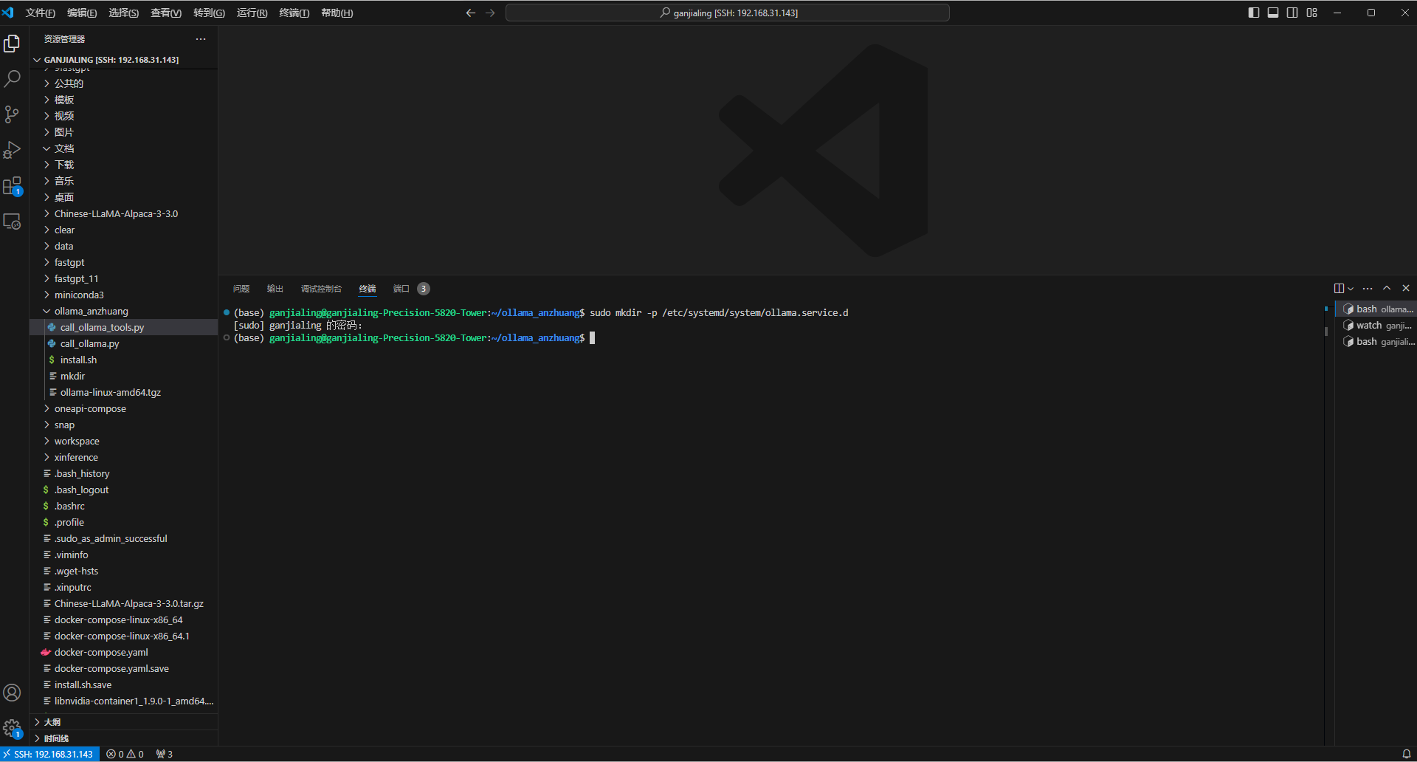Toggle the bottom panel layout icon

pyautogui.click(x=1273, y=13)
